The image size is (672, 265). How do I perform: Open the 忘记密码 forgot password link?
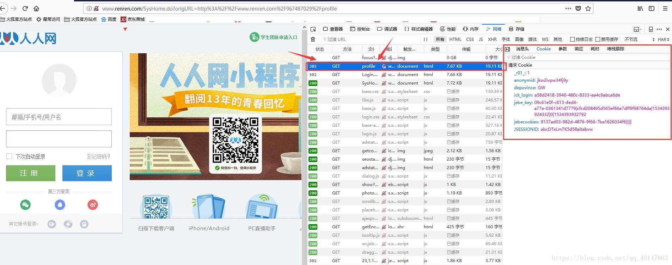99,156
